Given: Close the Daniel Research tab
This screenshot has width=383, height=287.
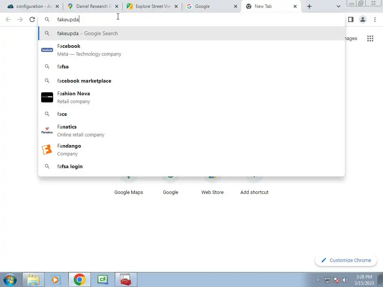Looking at the screenshot, I should point(117,6).
